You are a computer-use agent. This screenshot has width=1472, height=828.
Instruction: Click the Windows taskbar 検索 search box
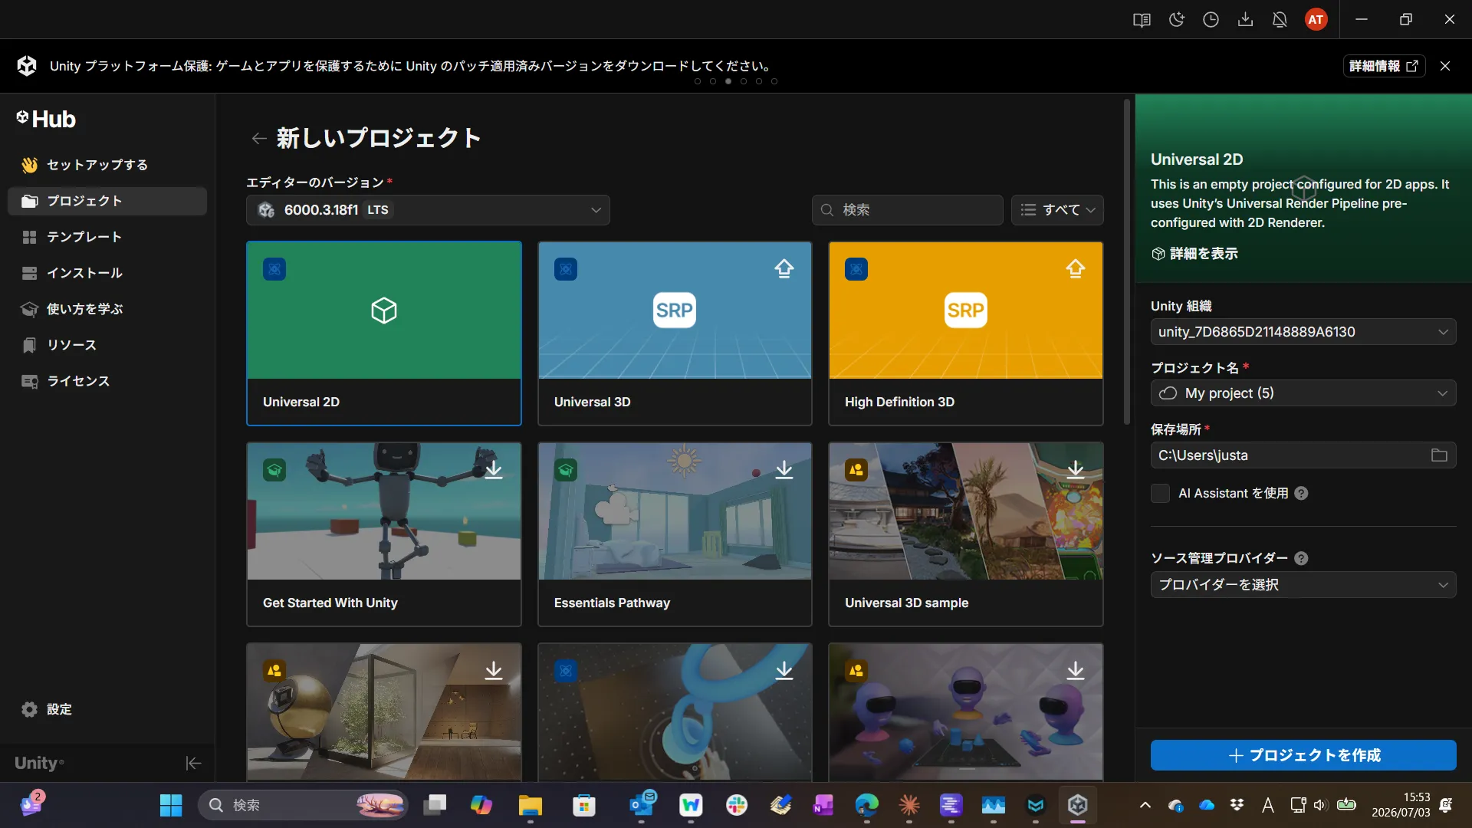point(304,805)
